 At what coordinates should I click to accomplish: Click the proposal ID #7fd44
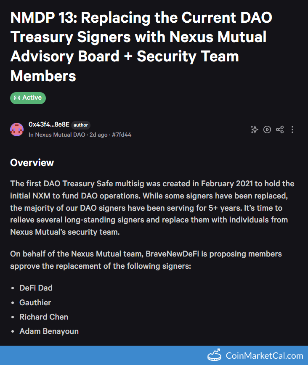coord(122,135)
